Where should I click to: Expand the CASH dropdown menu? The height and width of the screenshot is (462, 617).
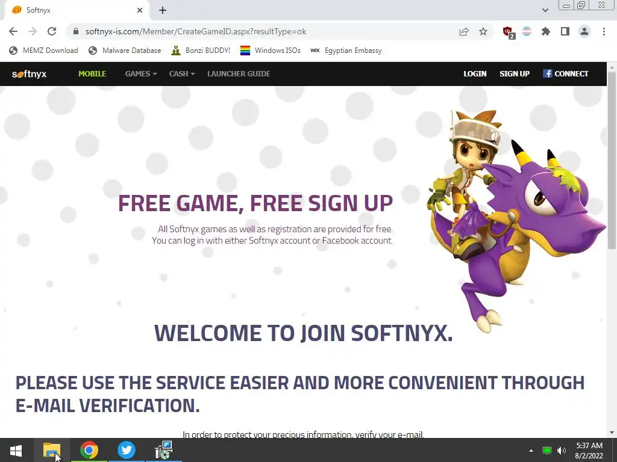(x=182, y=74)
